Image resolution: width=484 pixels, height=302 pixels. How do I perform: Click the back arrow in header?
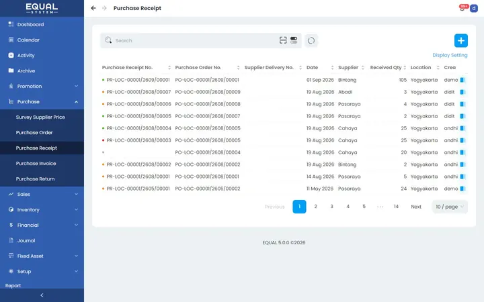click(x=93, y=8)
